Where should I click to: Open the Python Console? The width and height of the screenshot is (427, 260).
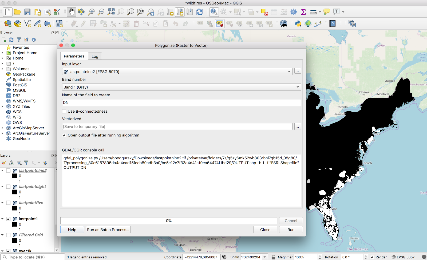[x=298, y=24]
